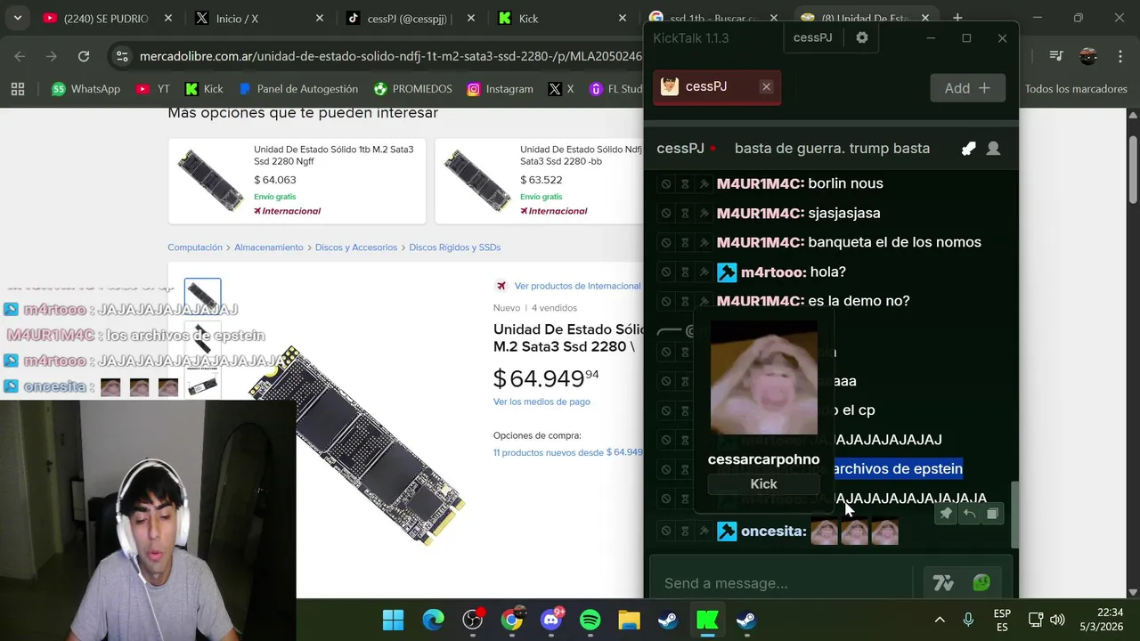Image resolution: width=1140 pixels, height=641 pixels.
Task: Click 'Discos Rígidos y SSDs' breadcrumb
Action: (x=455, y=247)
